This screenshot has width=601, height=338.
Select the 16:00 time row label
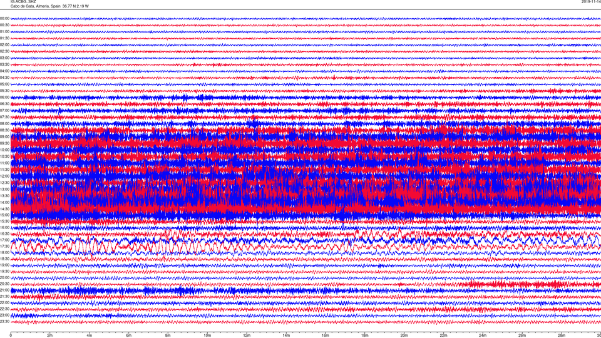tap(4, 227)
